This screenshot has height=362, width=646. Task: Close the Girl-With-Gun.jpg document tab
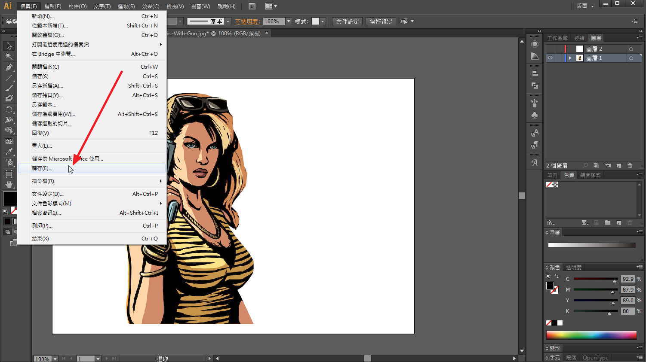pos(267,33)
